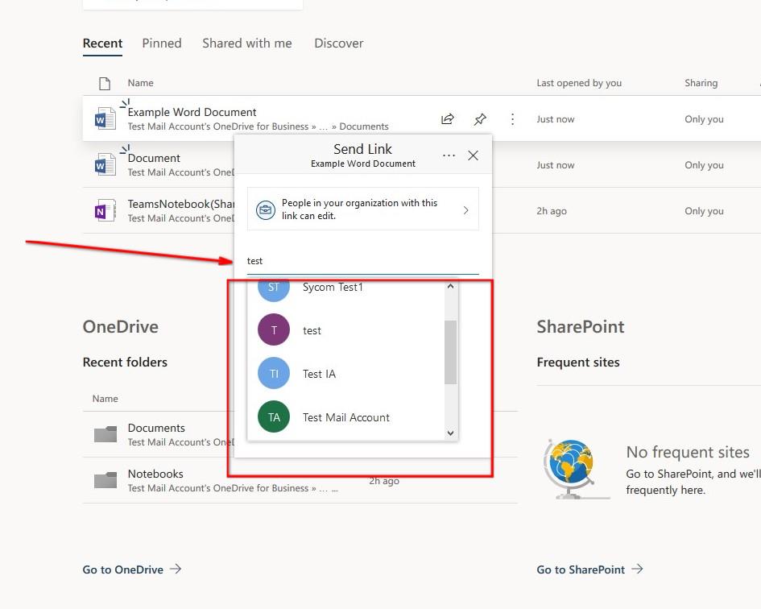Choose Sycom Test1 from suggestions
761x609 pixels.
tap(345, 288)
